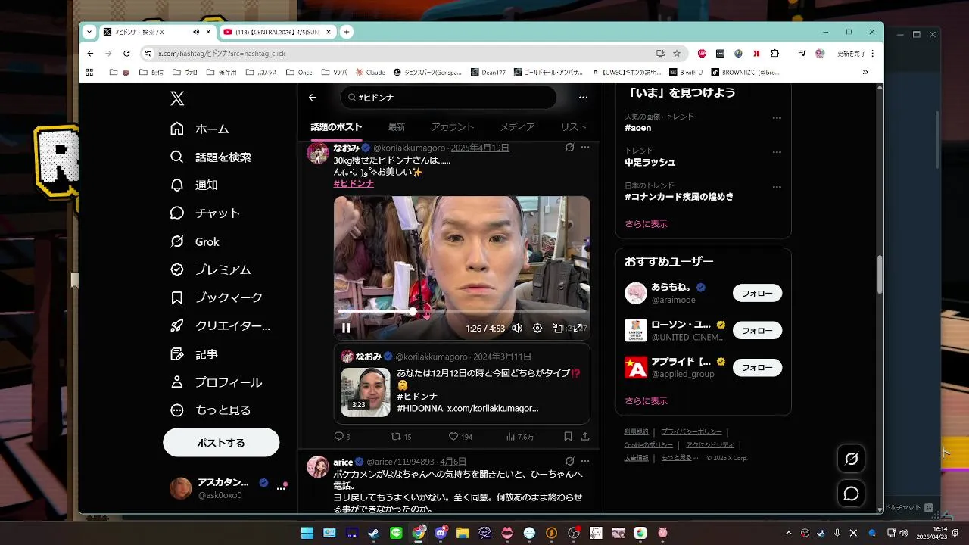969x545 pixels.
Task: Open Discord from taskbar
Action: pyautogui.click(x=441, y=533)
